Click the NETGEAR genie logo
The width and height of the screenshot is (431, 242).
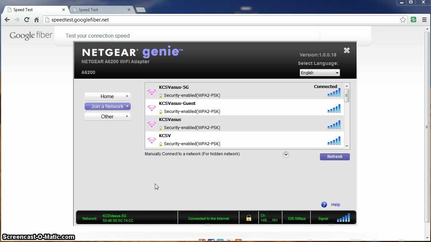132,52
